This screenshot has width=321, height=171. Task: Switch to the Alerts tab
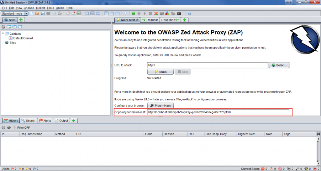tap(45, 121)
